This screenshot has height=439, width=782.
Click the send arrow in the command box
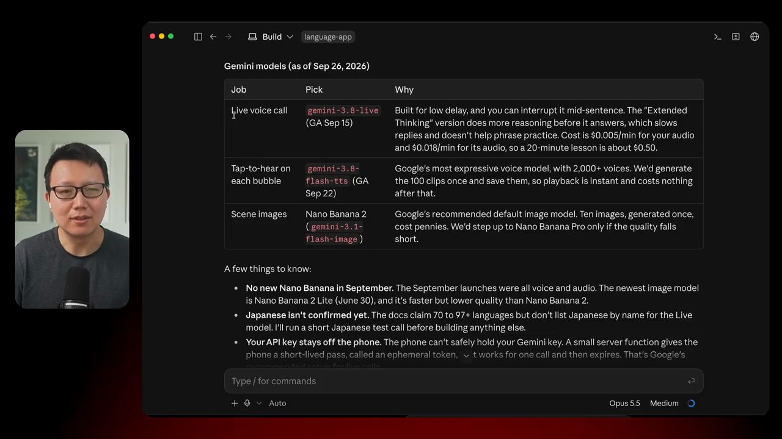click(691, 381)
